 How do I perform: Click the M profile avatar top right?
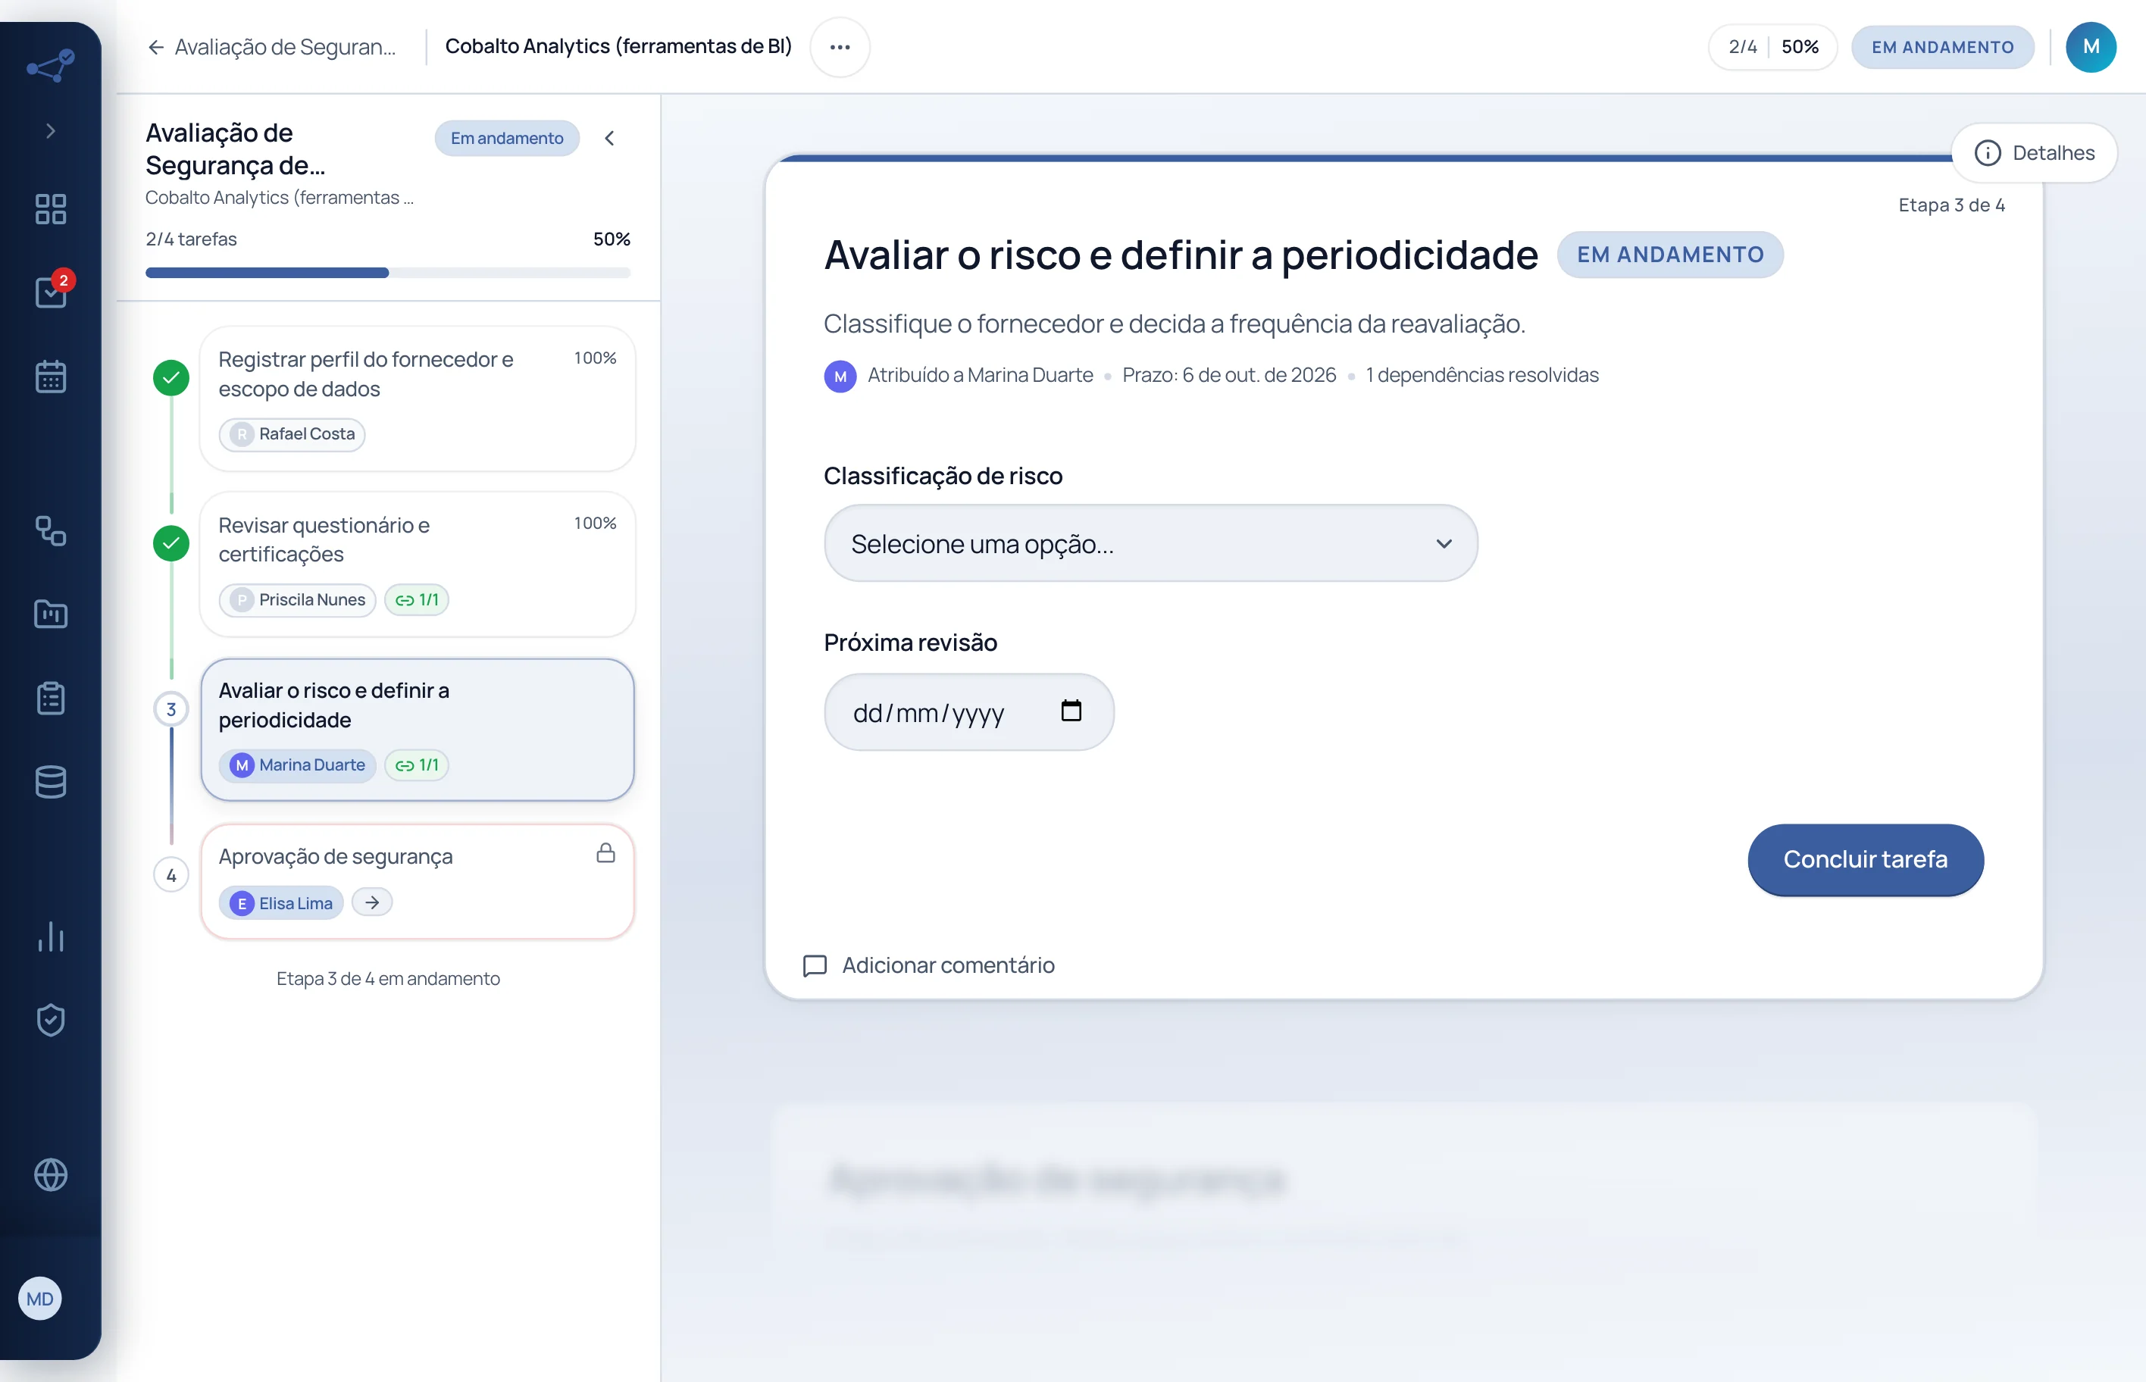[2091, 47]
